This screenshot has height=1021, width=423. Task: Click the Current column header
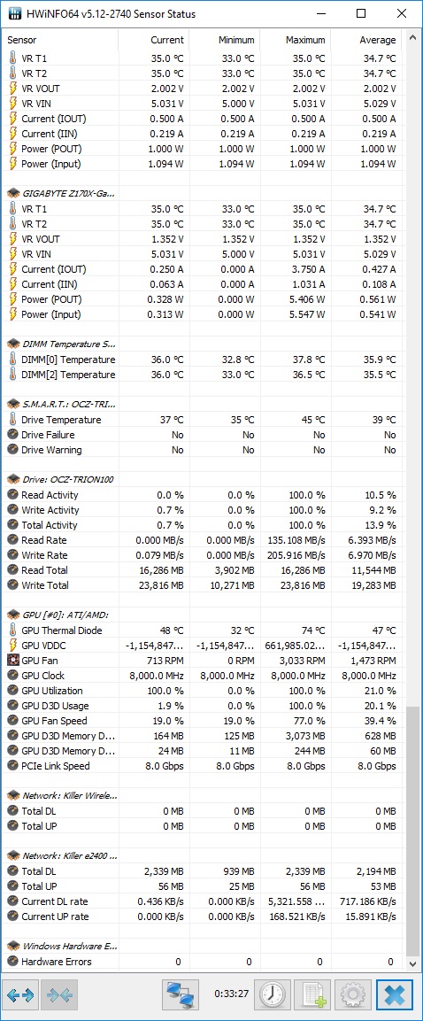[154, 40]
